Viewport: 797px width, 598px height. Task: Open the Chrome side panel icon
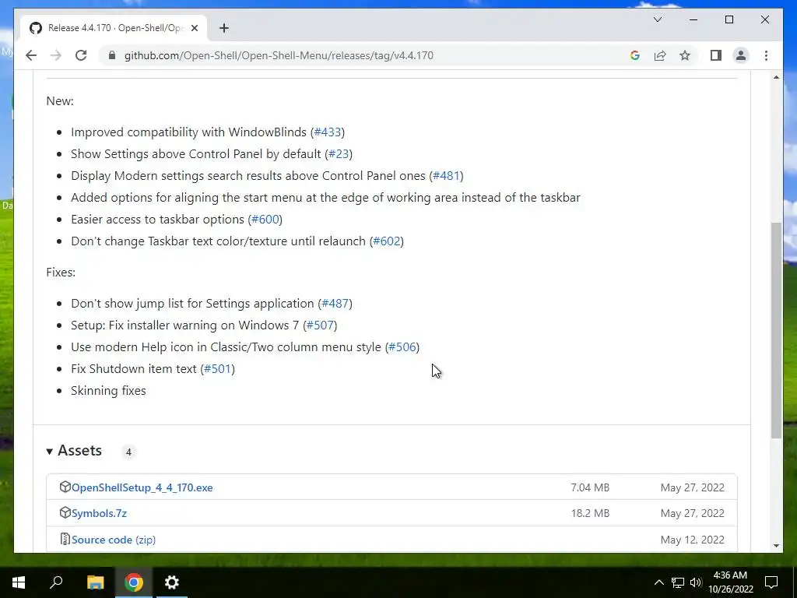(716, 55)
